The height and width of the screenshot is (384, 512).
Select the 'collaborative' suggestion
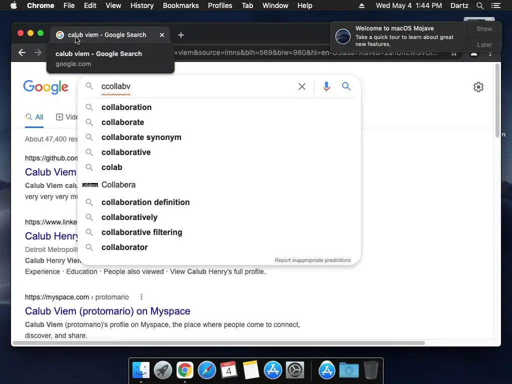click(219, 152)
